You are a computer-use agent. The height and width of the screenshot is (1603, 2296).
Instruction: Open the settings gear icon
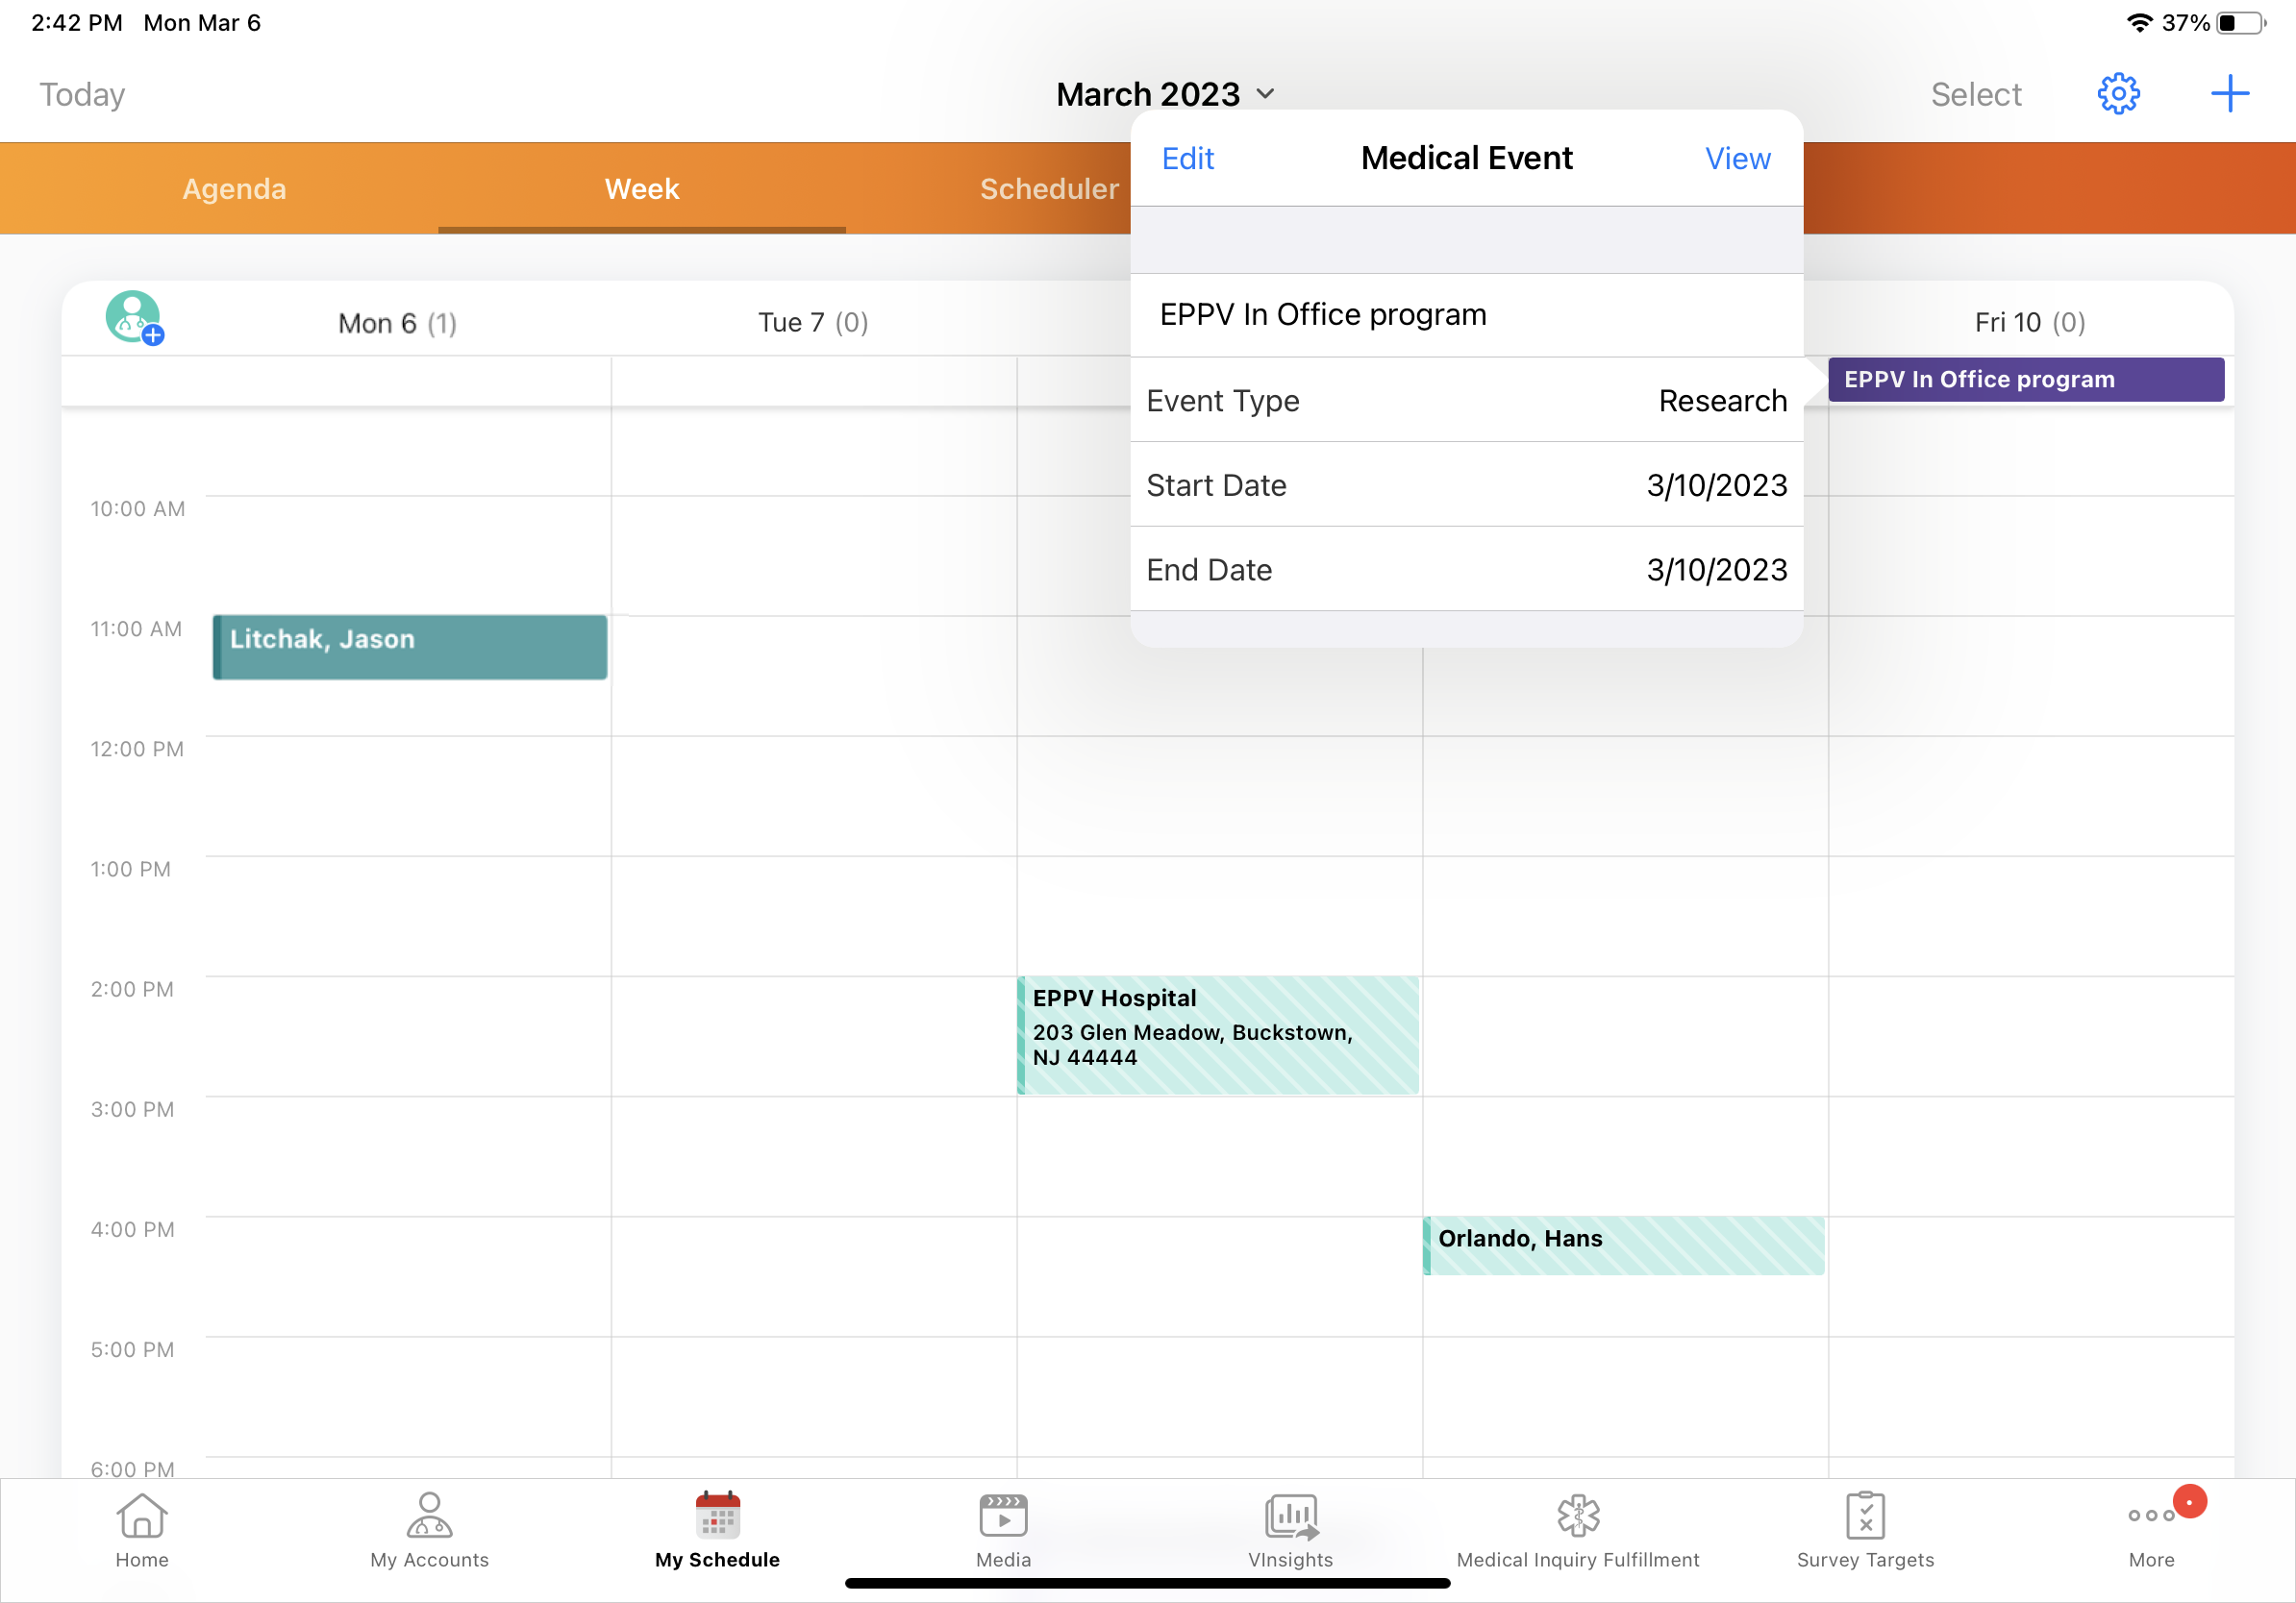pyautogui.click(x=2117, y=94)
